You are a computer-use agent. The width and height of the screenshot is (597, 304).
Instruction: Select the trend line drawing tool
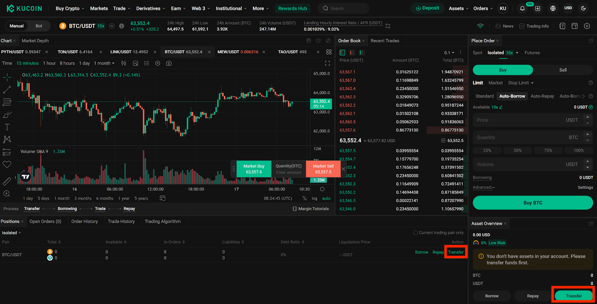7,90
